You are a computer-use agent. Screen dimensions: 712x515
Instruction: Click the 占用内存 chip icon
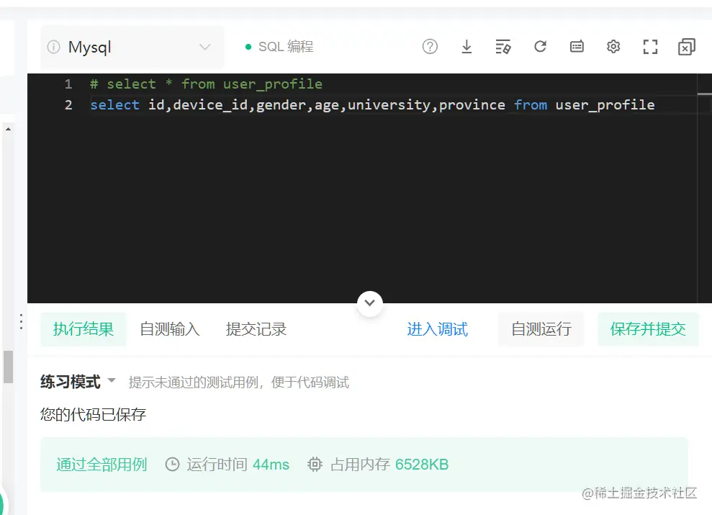pyautogui.click(x=315, y=465)
